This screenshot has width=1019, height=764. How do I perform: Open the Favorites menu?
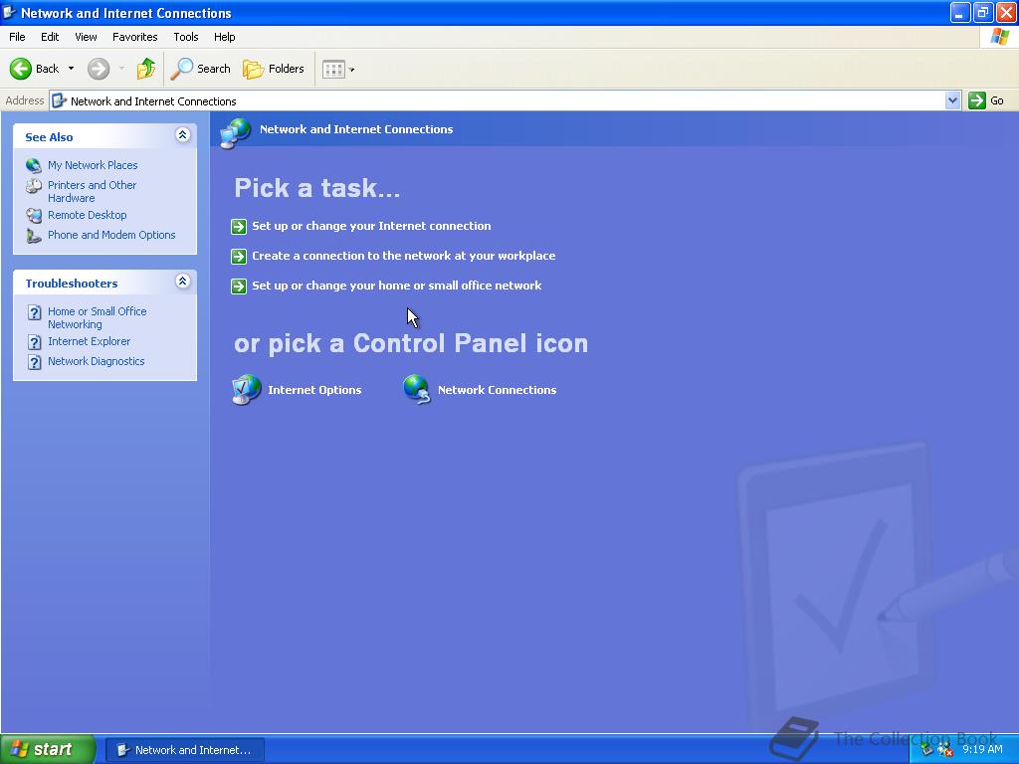click(134, 37)
